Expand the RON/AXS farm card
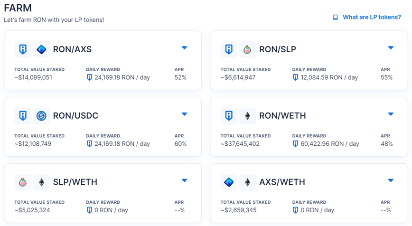Screen dimensions: 412x226 (185, 48)
